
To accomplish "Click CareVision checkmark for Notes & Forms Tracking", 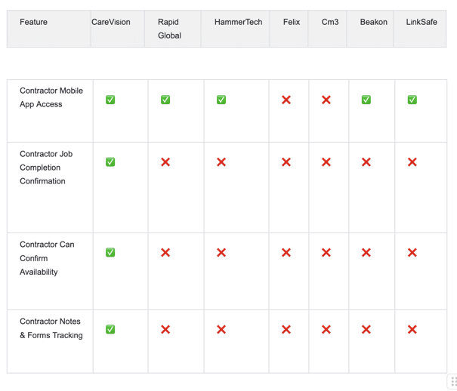I will (x=110, y=330).
